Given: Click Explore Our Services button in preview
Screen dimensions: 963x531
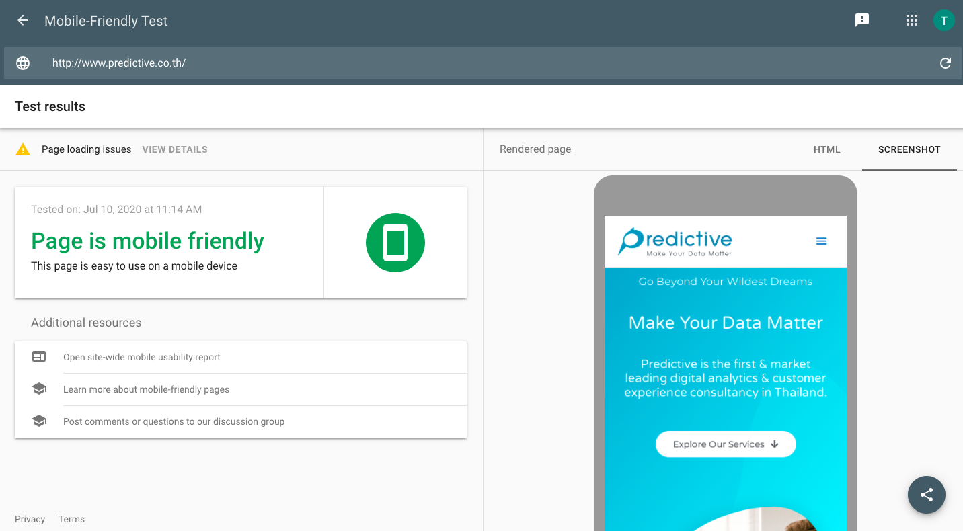Looking at the screenshot, I should tap(726, 444).
